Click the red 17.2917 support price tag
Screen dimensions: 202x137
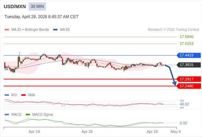click(189, 79)
